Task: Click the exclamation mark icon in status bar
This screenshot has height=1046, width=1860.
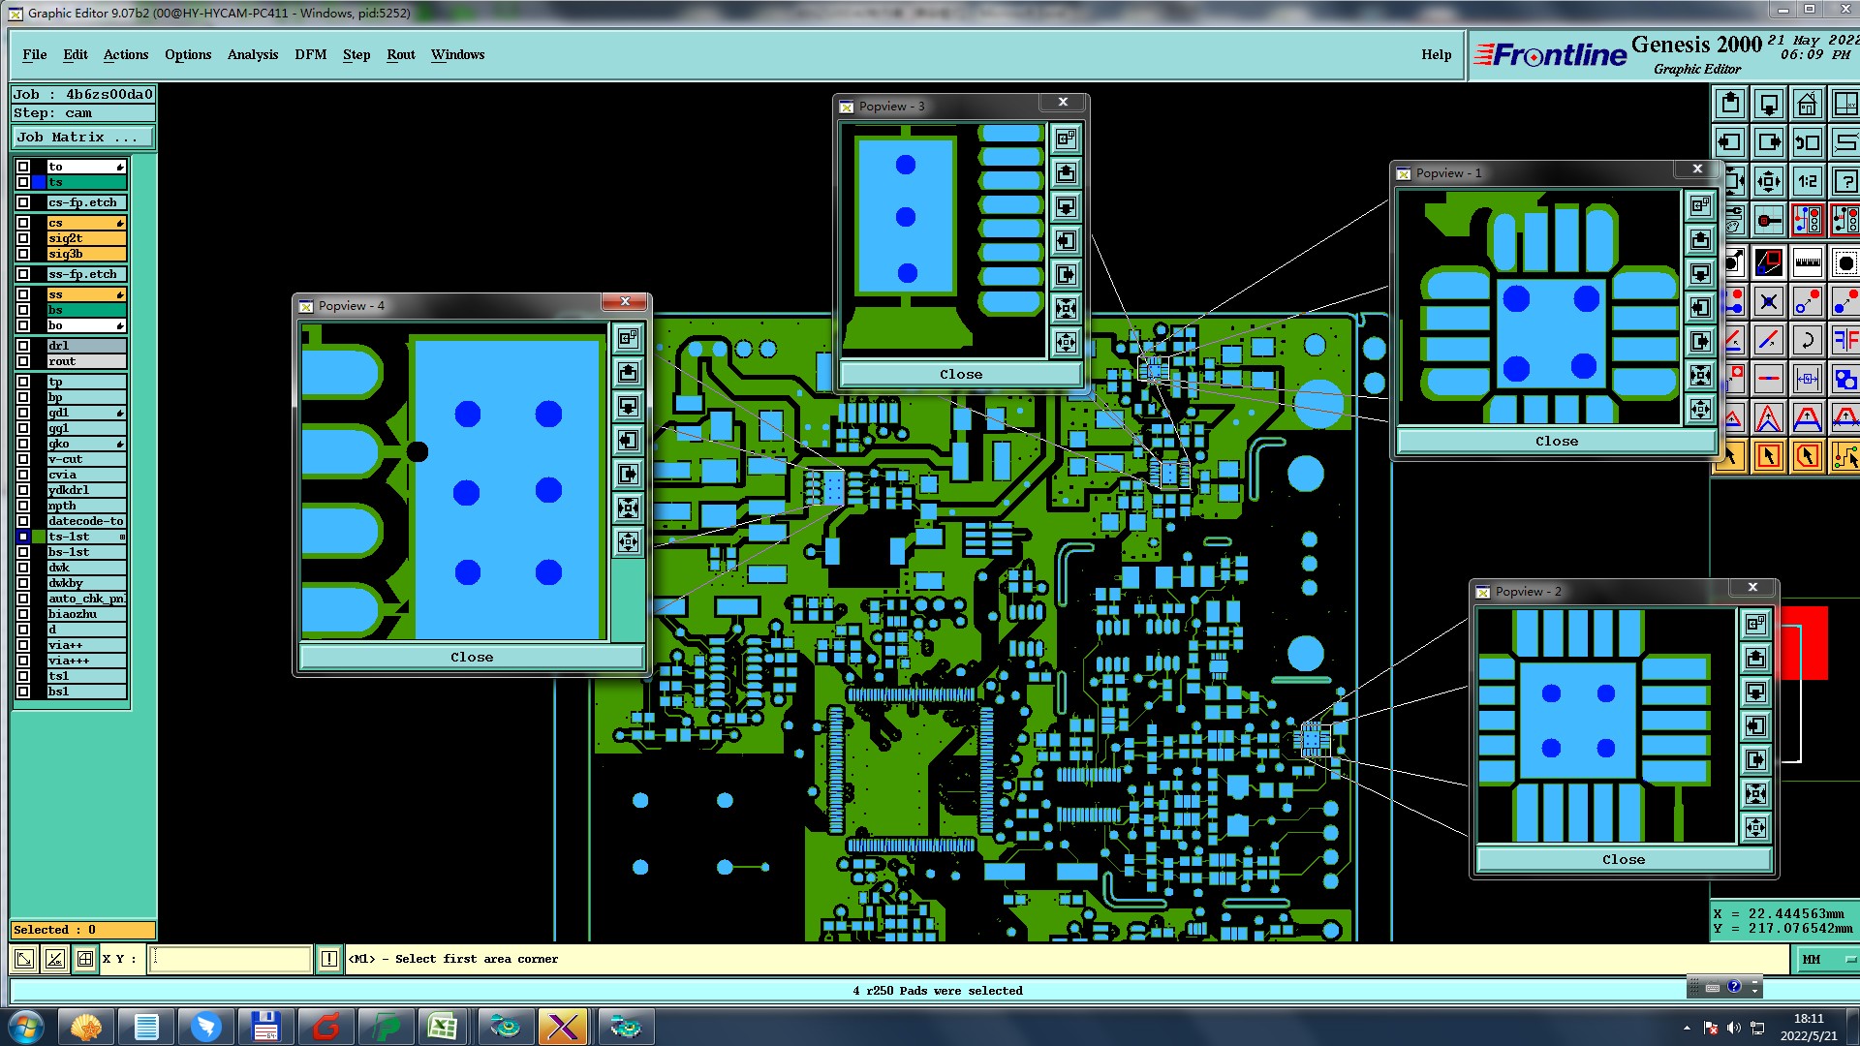Action: (328, 959)
